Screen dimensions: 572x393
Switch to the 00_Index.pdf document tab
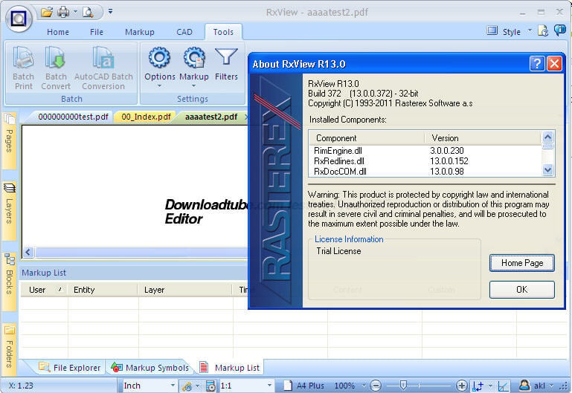click(x=146, y=117)
